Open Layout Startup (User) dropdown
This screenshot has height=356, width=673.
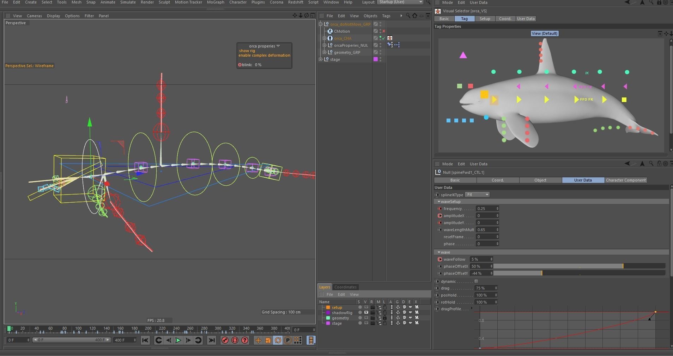pos(400,2)
